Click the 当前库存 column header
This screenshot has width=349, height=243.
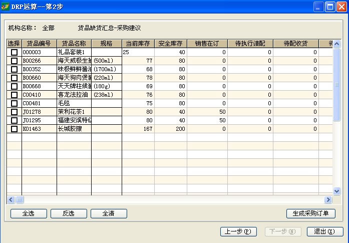[x=138, y=44]
